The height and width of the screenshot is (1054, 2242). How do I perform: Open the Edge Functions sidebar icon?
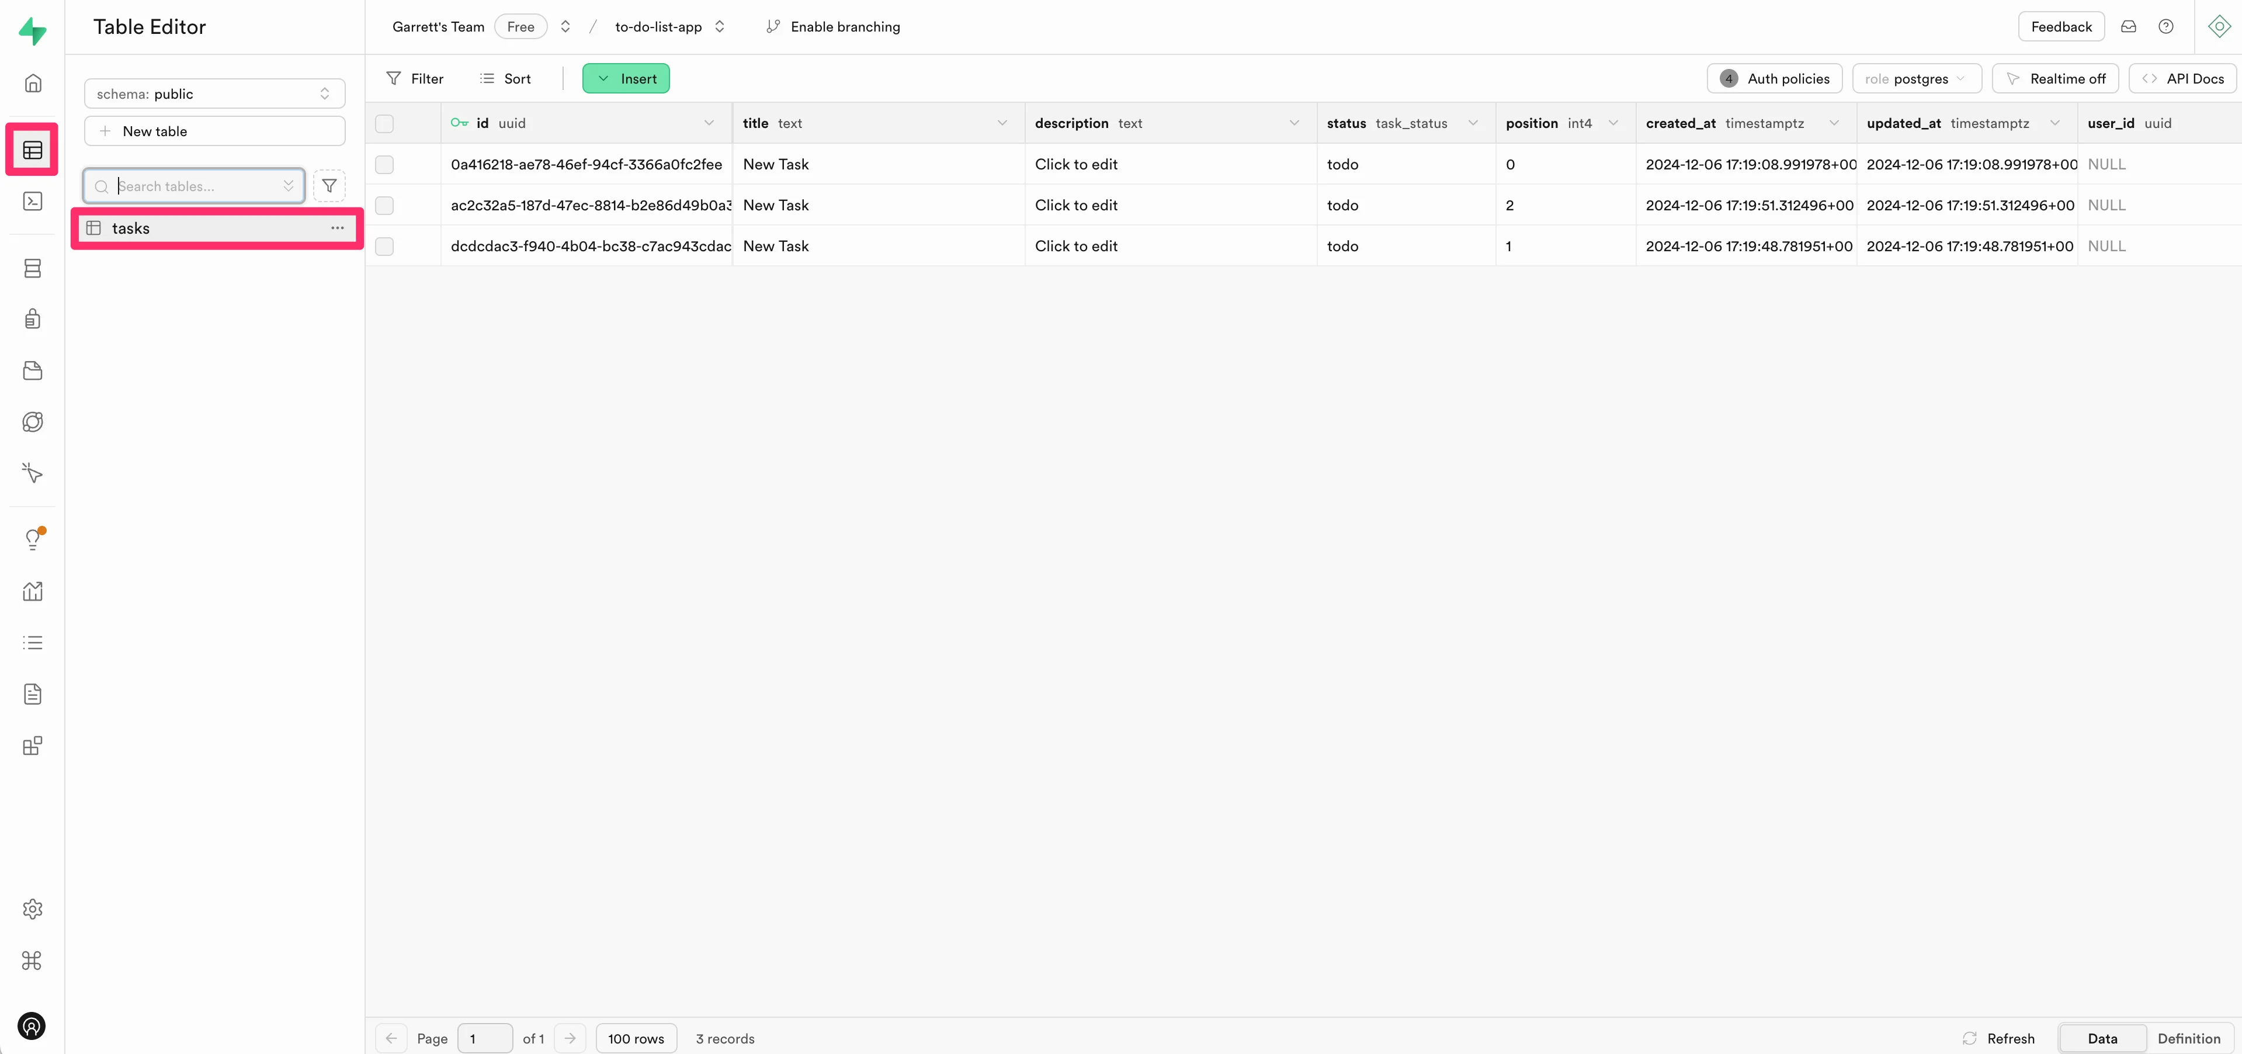tap(32, 422)
